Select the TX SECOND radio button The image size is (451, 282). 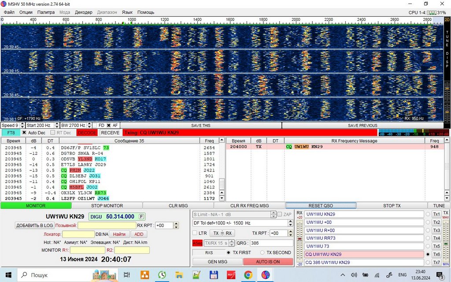click(262, 252)
